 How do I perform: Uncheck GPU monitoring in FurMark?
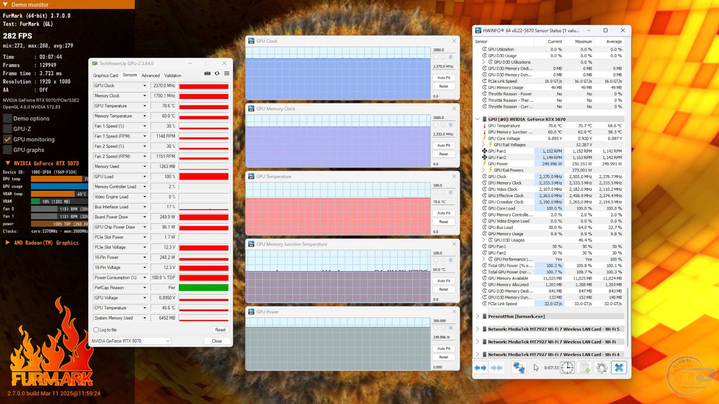pyautogui.click(x=7, y=140)
